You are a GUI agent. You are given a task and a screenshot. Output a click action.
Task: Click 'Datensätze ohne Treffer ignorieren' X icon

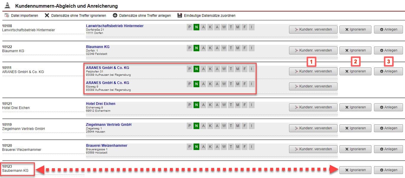click(47, 16)
